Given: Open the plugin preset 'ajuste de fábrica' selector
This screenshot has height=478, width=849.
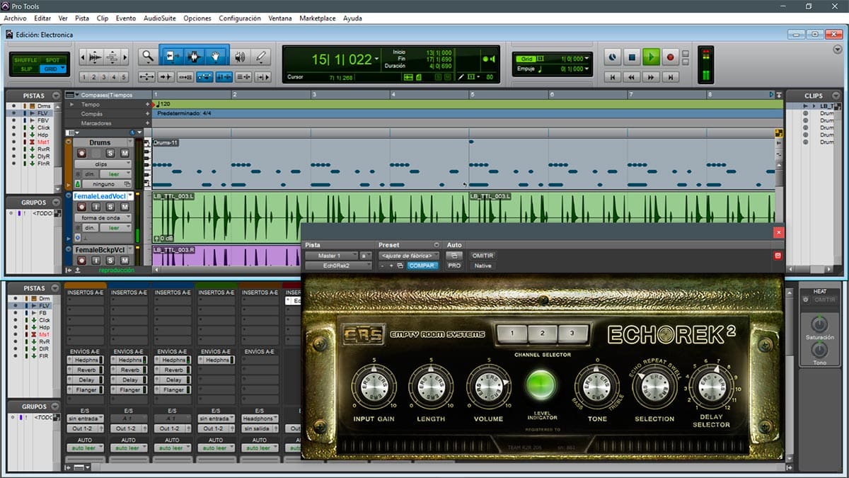Looking at the screenshot, I should 409,256.
